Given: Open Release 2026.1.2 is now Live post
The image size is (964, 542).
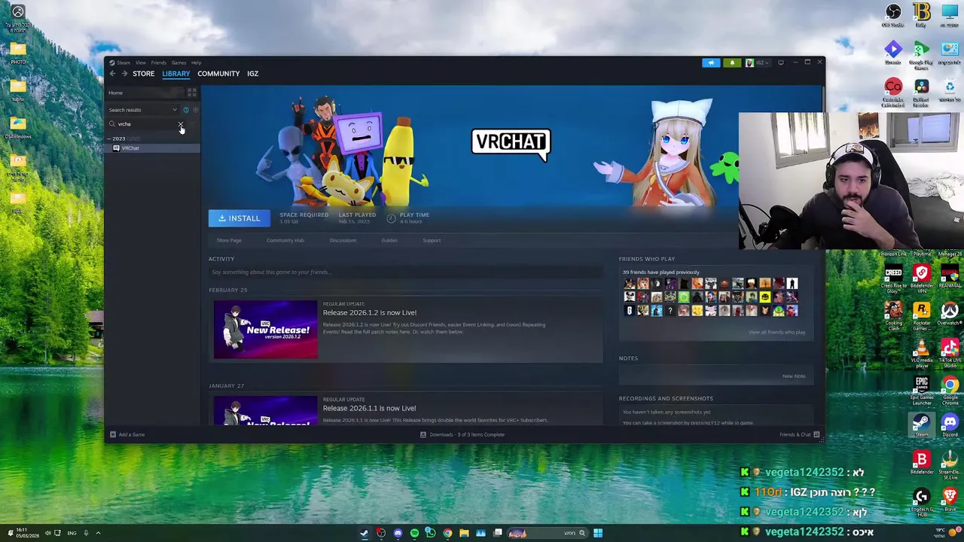Looking at the screenshot, I should point(370,312).
